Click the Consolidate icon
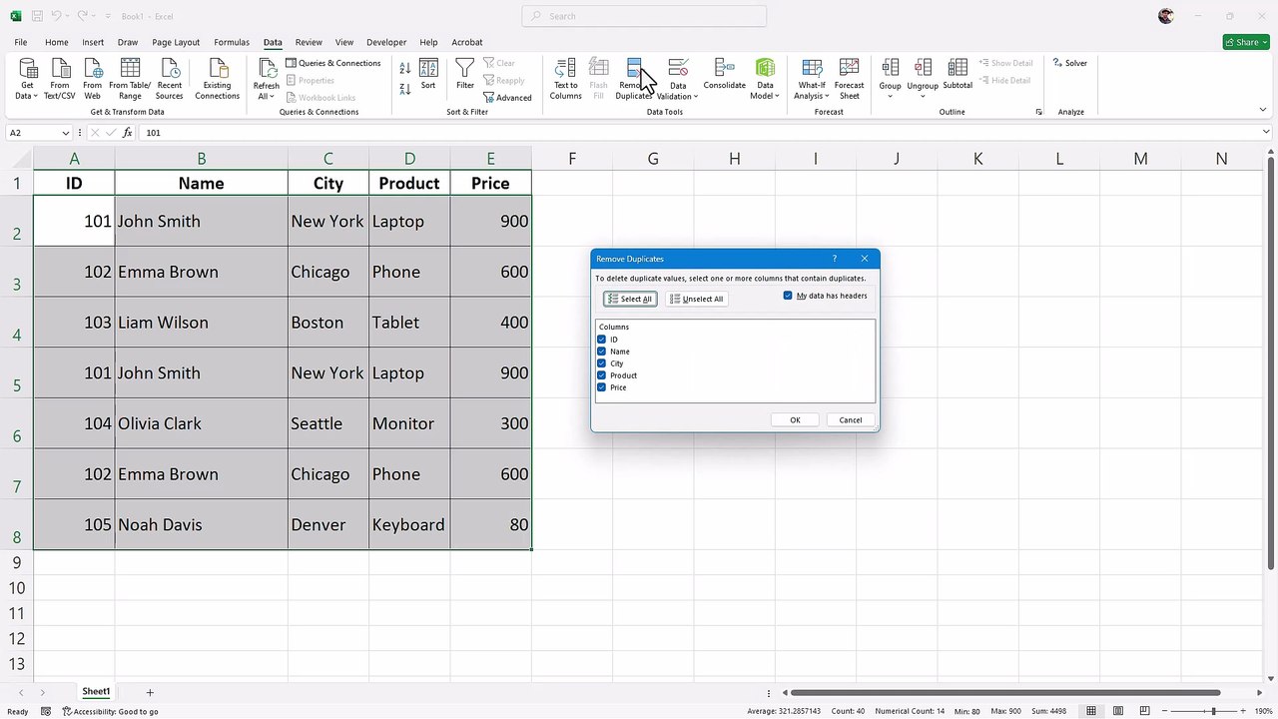Image resolution: width=1278 pixels, height=719 pixels. click(x=725, y=75)
